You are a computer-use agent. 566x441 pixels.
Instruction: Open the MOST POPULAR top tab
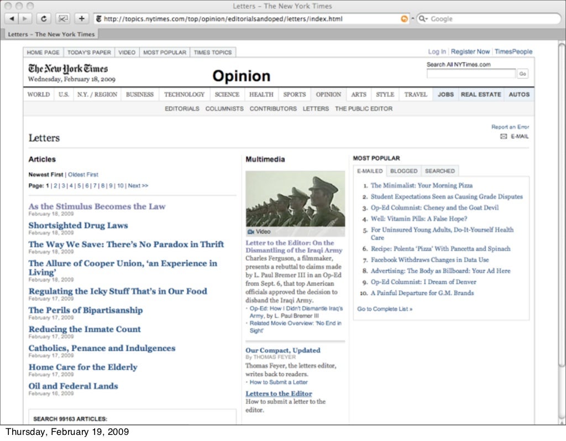(165, 53)
